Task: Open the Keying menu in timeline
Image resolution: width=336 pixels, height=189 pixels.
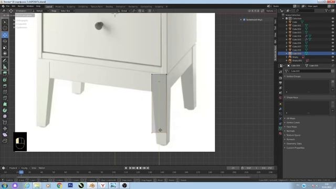Action: 25,168
